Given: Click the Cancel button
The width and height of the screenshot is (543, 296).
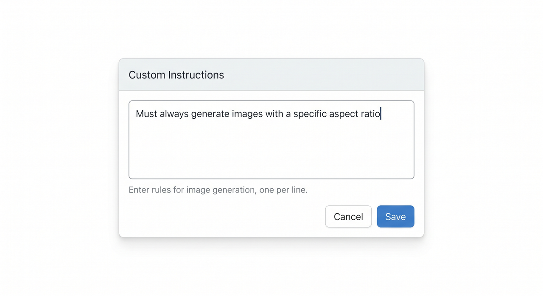Looking at the screenshot, I should pos(348,217).
